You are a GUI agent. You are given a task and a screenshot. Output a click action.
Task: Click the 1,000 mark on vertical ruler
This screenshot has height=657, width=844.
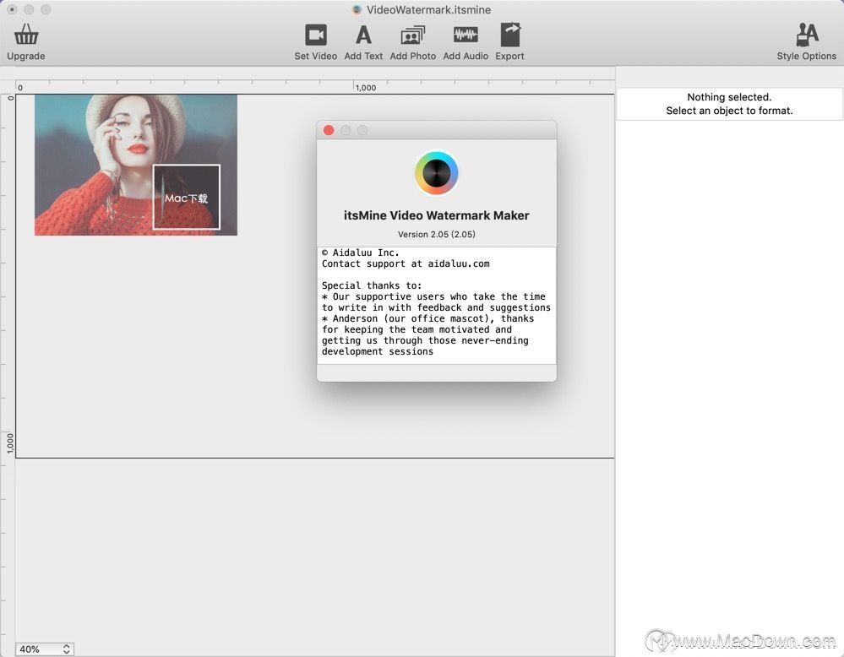pyautogui.click(x=9, y=444)
